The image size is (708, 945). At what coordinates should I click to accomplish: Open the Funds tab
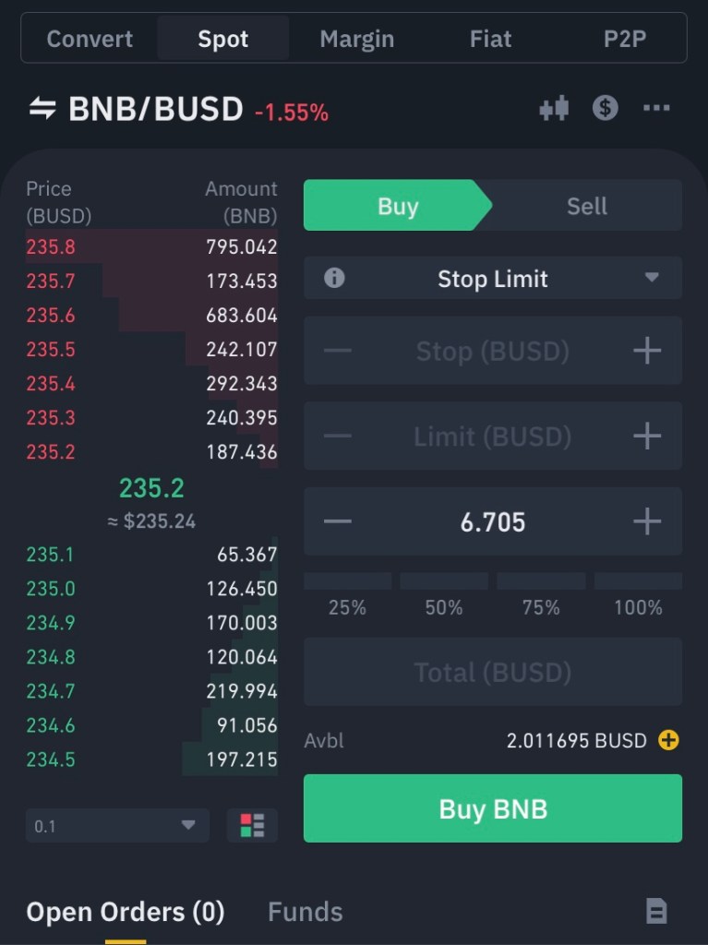click(x=305, y=912)
